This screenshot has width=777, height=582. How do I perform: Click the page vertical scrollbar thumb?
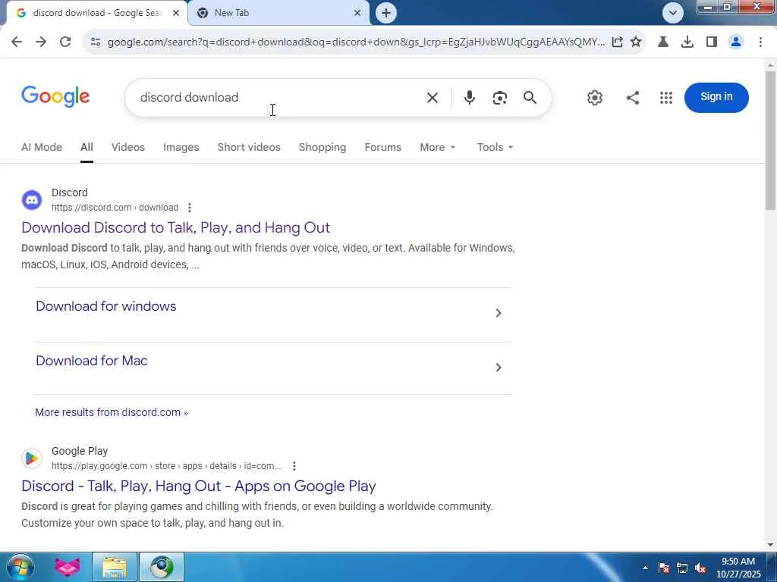771,140
